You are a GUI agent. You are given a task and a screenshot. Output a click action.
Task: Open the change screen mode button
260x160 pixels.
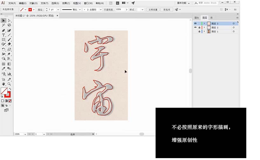pos(6,110)
